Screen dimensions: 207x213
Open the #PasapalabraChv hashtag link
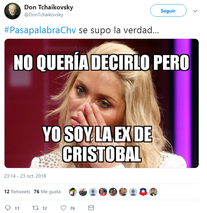click(40, 30)
